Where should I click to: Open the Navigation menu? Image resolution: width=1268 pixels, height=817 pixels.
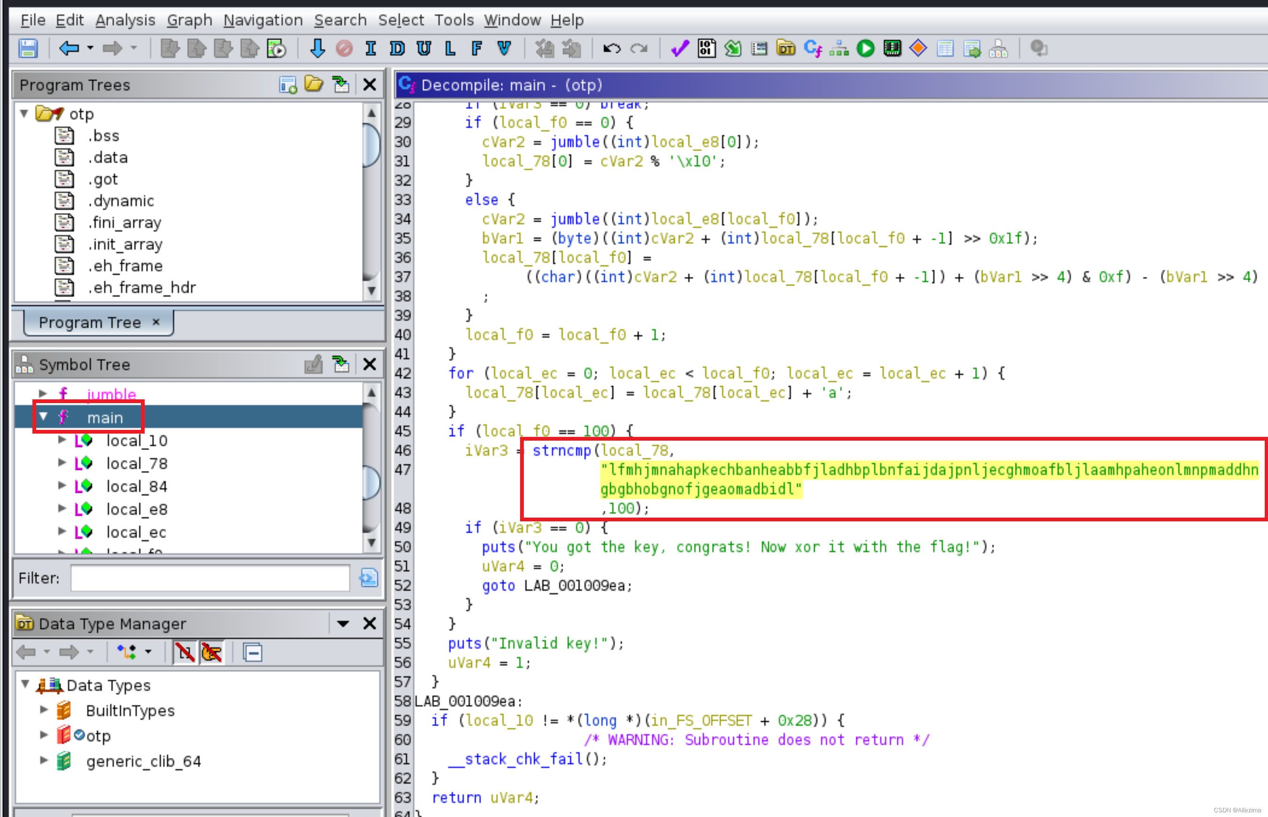[263, 20]
